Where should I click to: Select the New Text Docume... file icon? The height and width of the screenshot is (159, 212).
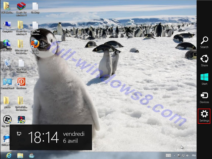tap(35, 28)
